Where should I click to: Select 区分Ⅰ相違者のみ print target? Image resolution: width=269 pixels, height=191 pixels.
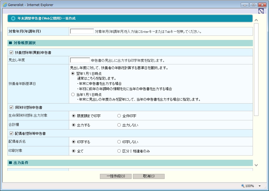pos(119,151)
